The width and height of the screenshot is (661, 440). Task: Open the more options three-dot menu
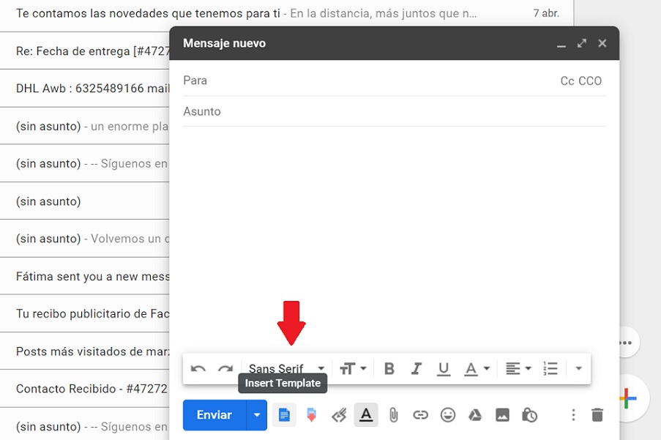(573, 415)
